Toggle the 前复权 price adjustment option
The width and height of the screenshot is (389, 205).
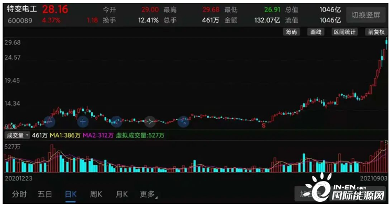click(376, 32)
